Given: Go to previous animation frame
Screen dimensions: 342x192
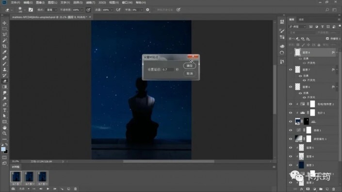Looking at the screenshot, I should 41,189.
